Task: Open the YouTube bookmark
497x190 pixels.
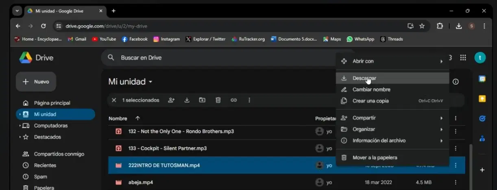Action: click(x=104, y=39)
